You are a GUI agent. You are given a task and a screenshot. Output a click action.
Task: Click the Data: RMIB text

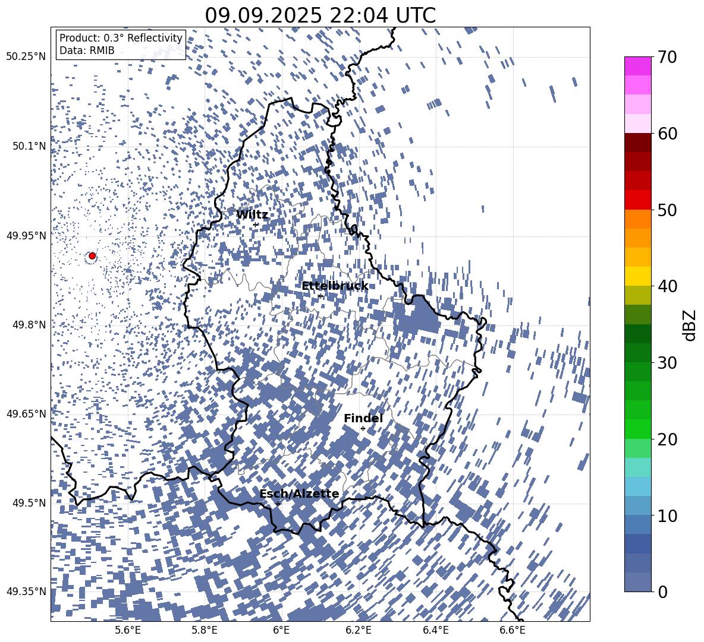tap(87, 50)
